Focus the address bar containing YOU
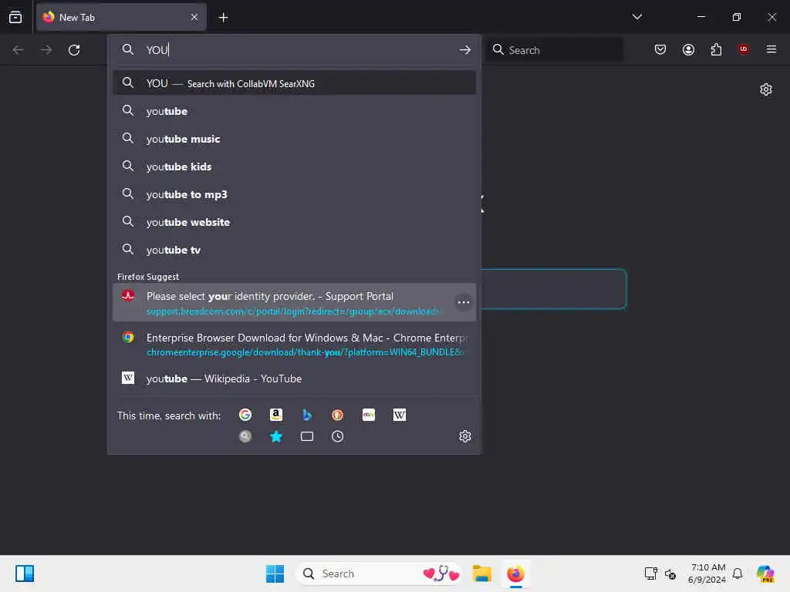Viewport: 790px width, 592px height. pos(295,50)
